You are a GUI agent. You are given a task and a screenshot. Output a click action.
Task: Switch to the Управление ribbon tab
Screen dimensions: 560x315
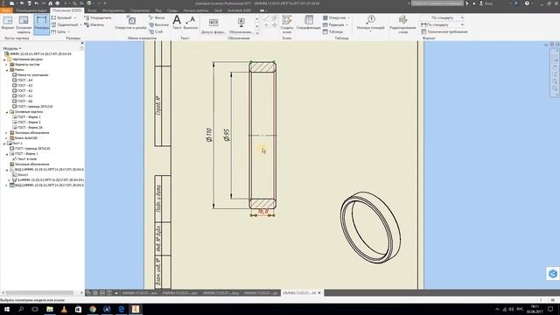point(140,10)
